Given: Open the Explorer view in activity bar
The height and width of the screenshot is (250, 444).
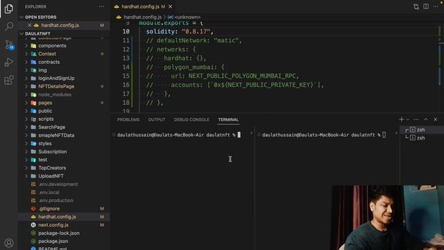Looking at the screenshot, I should click(9, 9).
